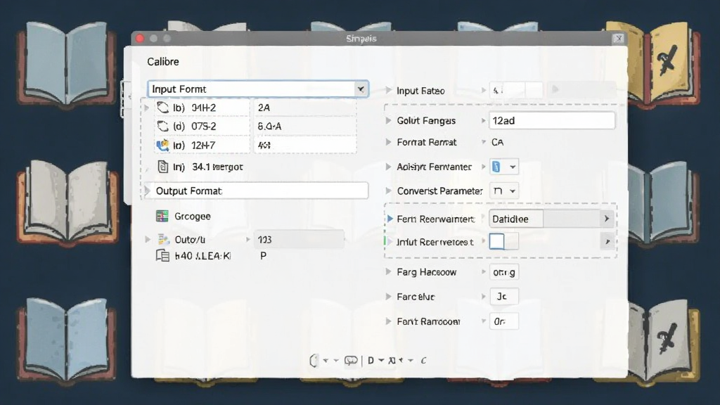Click the gray X icon at the title bar corner
The width and height of the screenshot is (720, 405).
(619, 39)
